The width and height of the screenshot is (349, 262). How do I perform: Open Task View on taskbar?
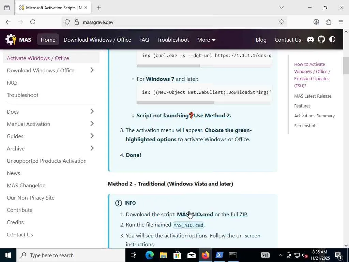tap(134, 255)
